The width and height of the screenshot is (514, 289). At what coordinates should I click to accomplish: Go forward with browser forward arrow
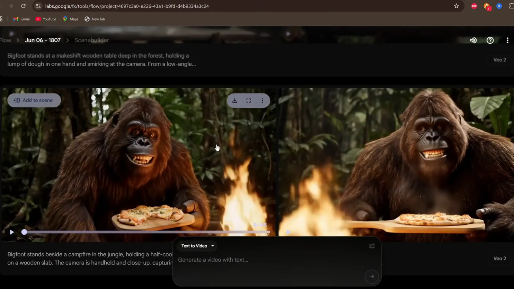[x=11, y=6]
